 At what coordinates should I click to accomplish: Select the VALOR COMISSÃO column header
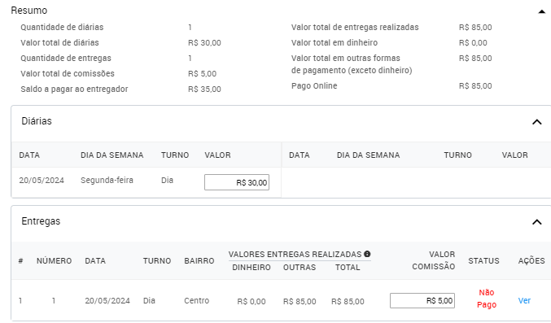tap(434, 260)
